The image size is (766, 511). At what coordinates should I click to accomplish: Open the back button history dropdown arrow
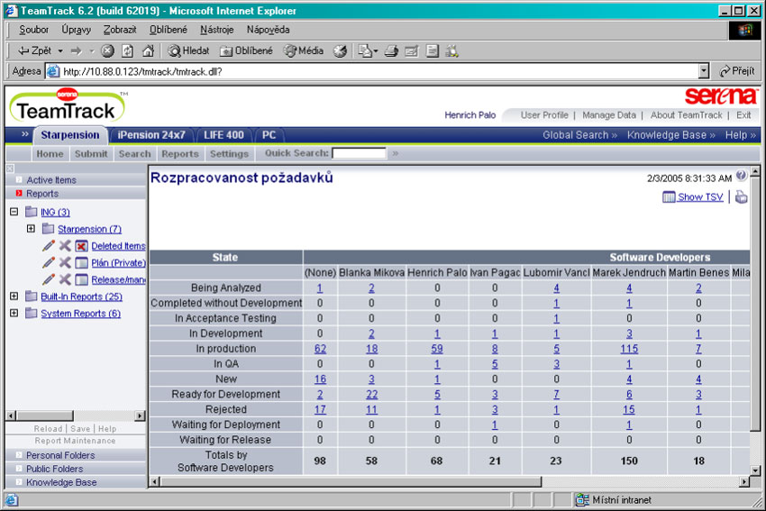click(60, 50)
